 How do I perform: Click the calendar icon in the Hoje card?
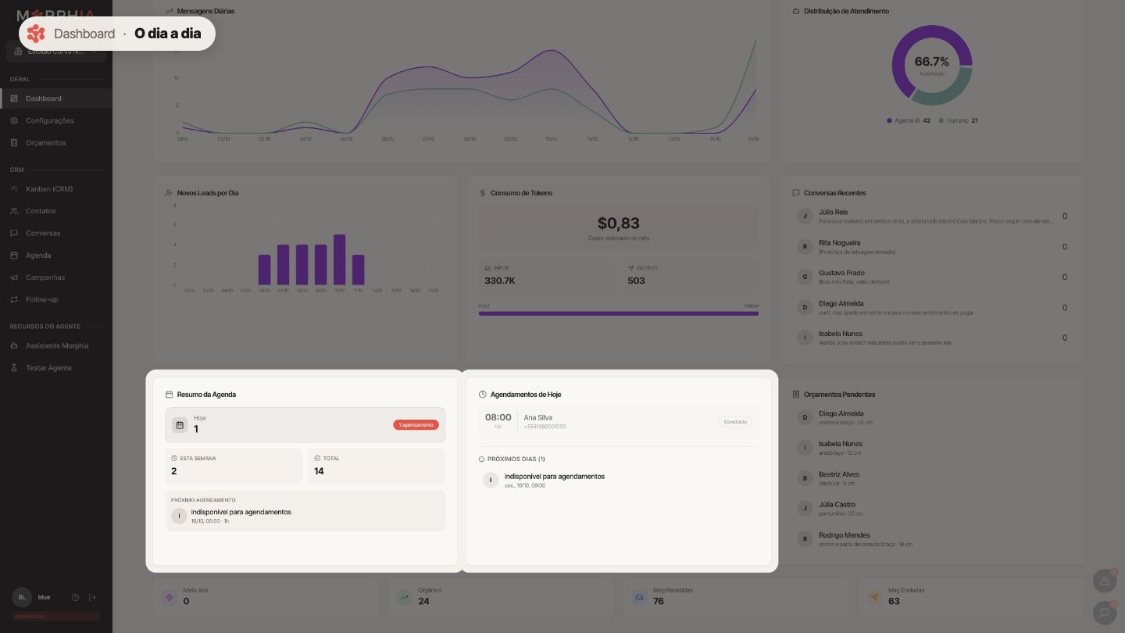point(180,425)
